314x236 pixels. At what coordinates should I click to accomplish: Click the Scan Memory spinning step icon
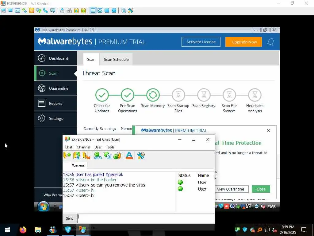153,95
